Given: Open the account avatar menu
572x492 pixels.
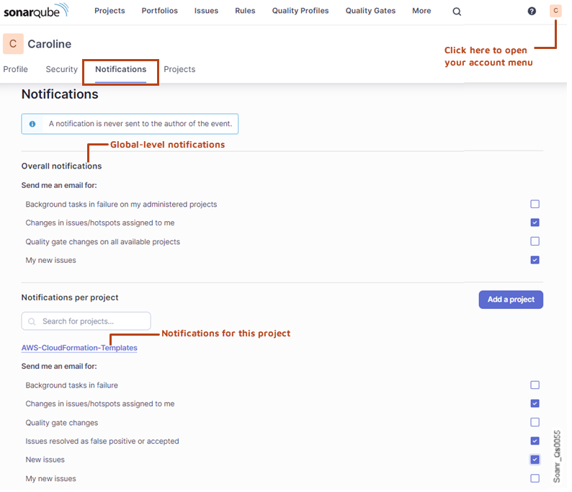Looking at the screenshot, I should tap(555, 11).
